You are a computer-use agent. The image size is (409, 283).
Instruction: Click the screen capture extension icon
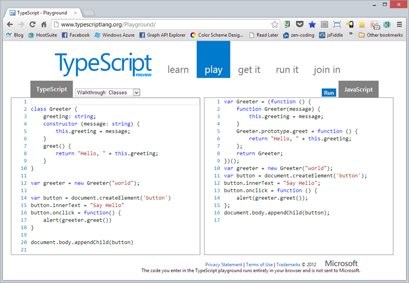pos(337,24)
